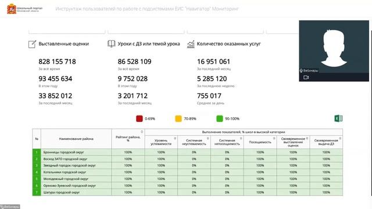Screen dimensions: 372x209
Task: Click the 9 752 028 lessons this year value
Action: (x=133, y=79)
